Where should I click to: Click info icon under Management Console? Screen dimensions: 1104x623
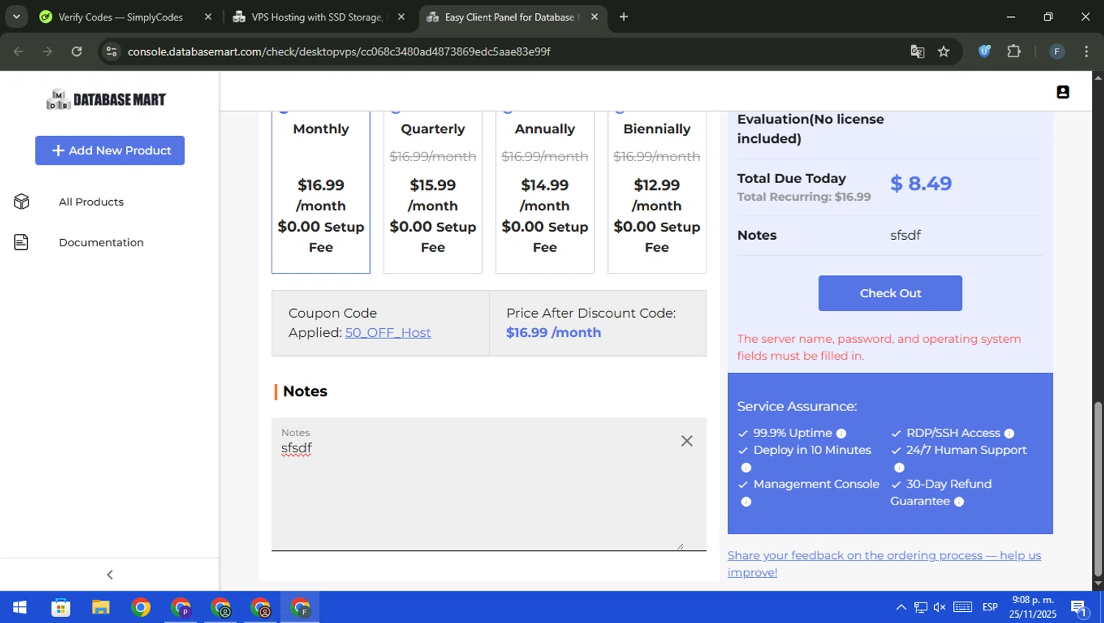point(746,502)
